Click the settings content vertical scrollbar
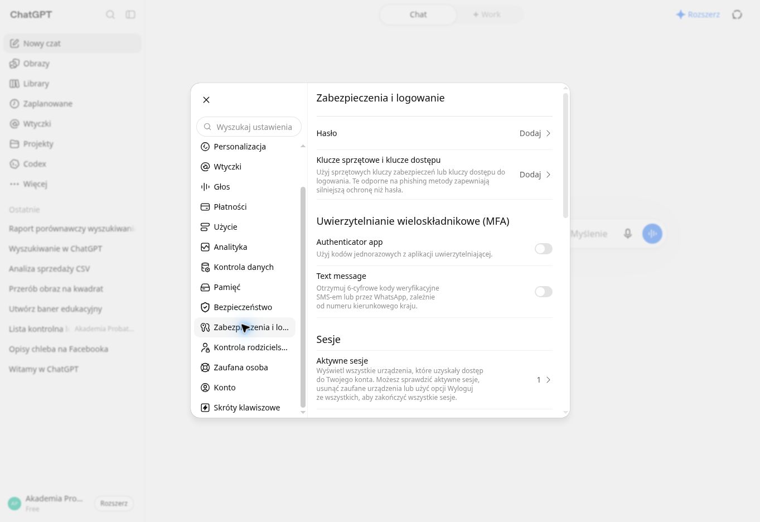The image size is (760, 522). point(565,156)
